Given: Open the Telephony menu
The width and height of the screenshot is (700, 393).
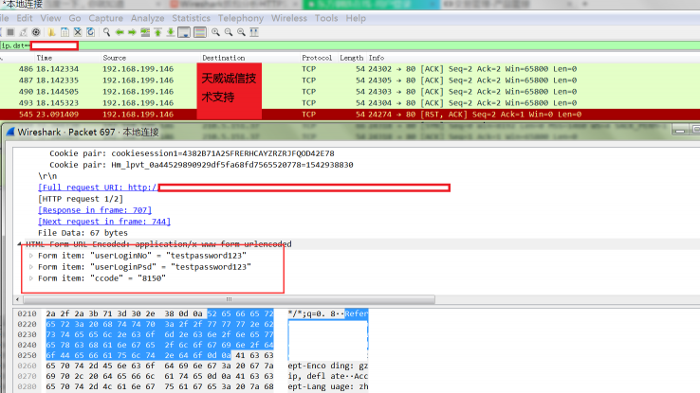Looking at the screenshot, I should coord(241,18).
